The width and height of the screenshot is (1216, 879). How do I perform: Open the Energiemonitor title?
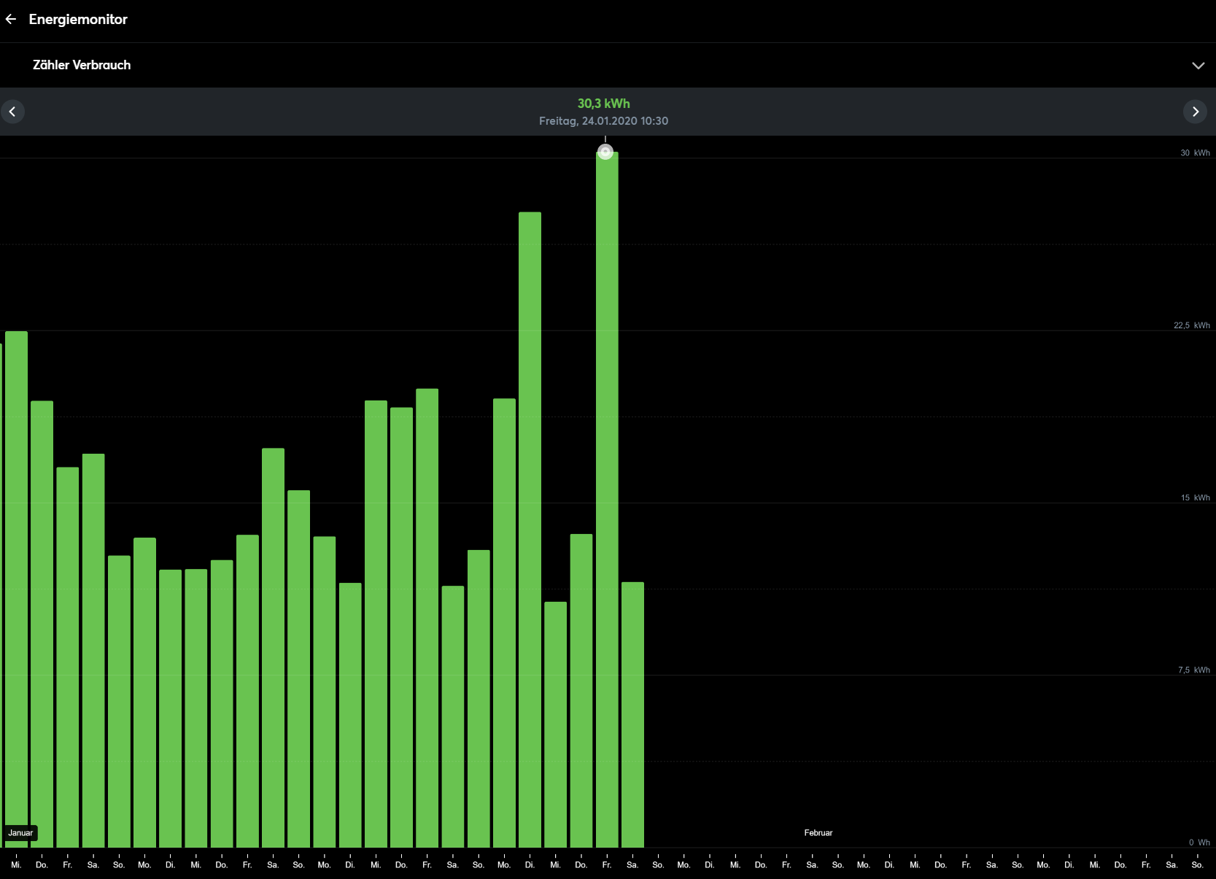pyautogui.click(x=78, y=20)
